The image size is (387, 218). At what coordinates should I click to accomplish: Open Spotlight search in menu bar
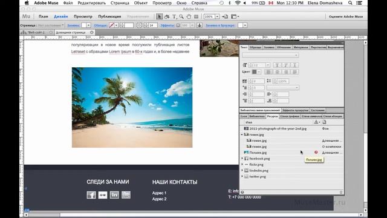pyautogui.click(x=350, y=3)
